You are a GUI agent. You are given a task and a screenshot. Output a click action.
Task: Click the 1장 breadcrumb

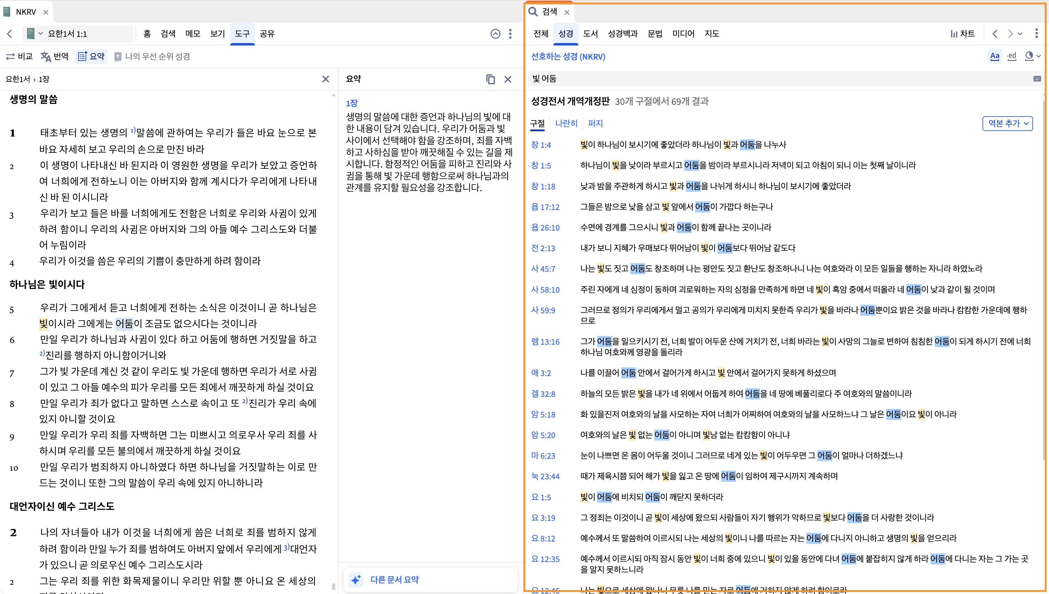click(44, 79)
